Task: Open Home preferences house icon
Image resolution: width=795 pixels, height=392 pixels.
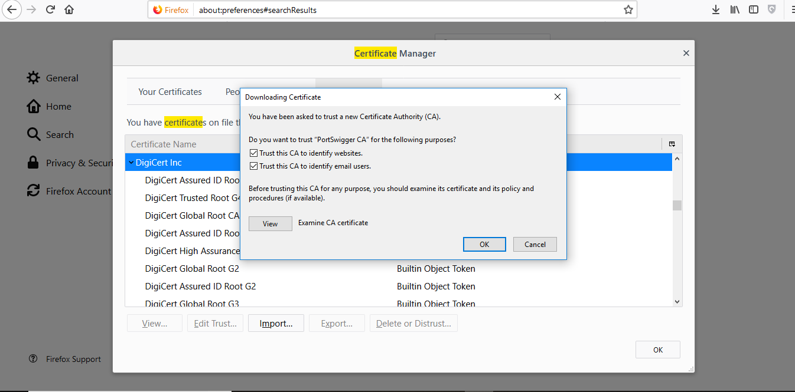Action: coord(34,106)
